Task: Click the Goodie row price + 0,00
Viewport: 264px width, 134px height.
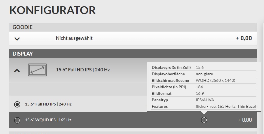Action: pyautogui.click(x=244, y=38)
